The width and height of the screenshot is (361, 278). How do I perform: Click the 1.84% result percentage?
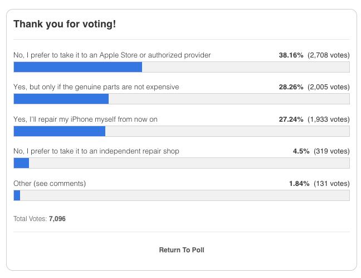point(299,184)
